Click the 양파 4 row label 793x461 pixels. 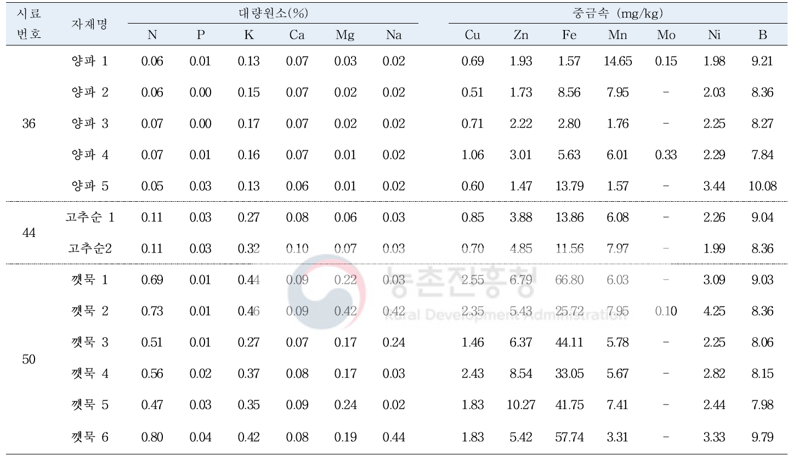point(90,155)
